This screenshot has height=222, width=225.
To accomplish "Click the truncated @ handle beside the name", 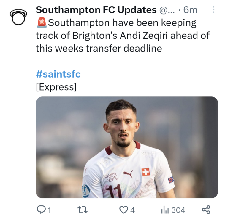I will click(168, 10).
